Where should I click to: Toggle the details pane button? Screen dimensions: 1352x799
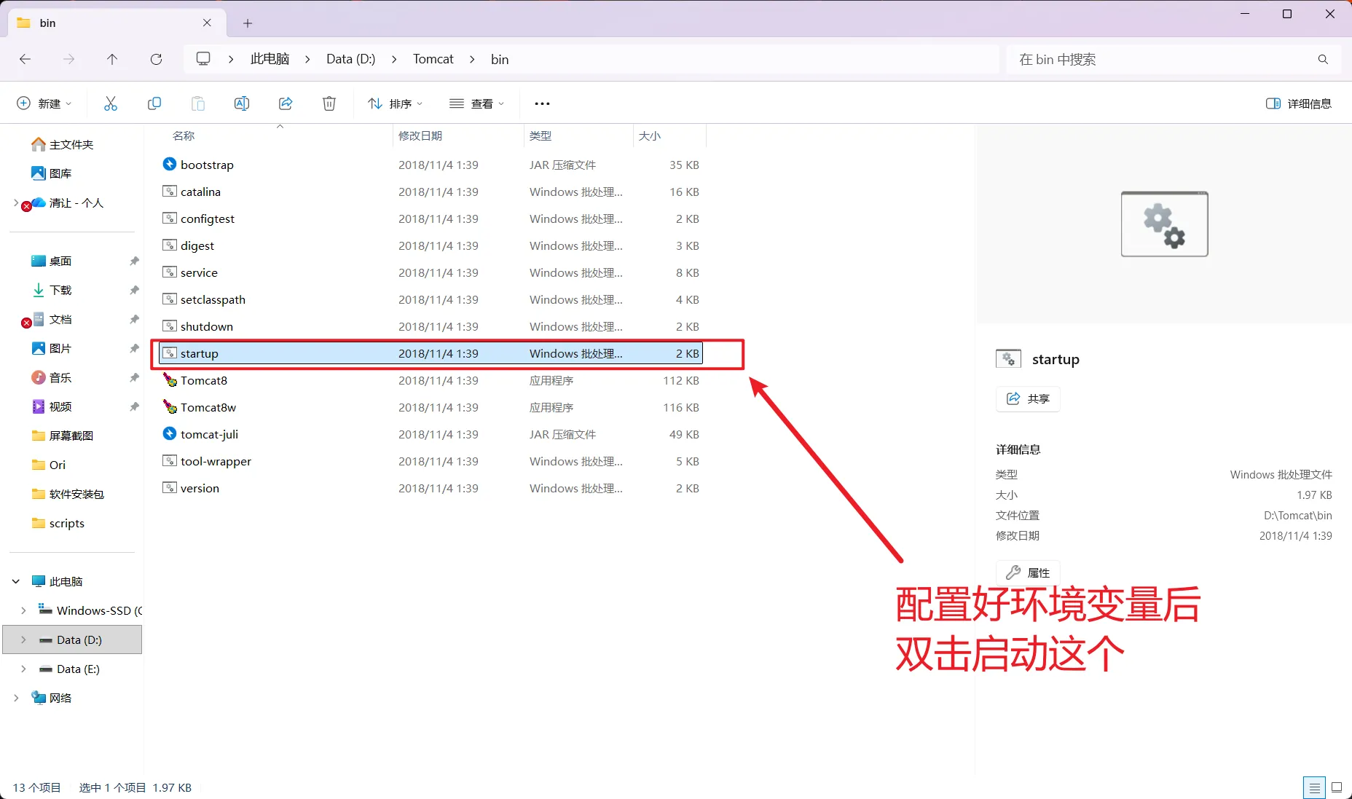(1299, 103)
